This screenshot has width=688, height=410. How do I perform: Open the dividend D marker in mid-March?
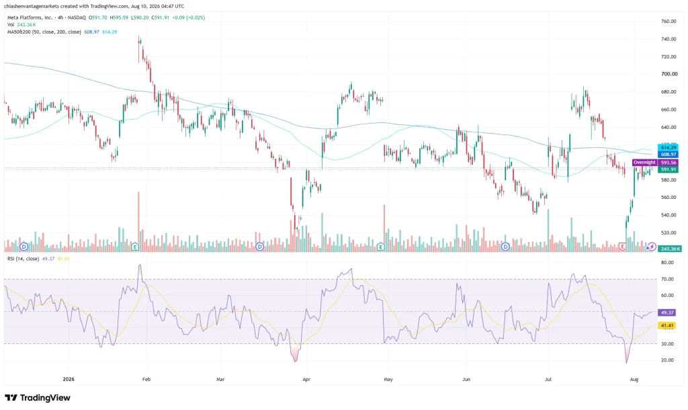(259, 247)
